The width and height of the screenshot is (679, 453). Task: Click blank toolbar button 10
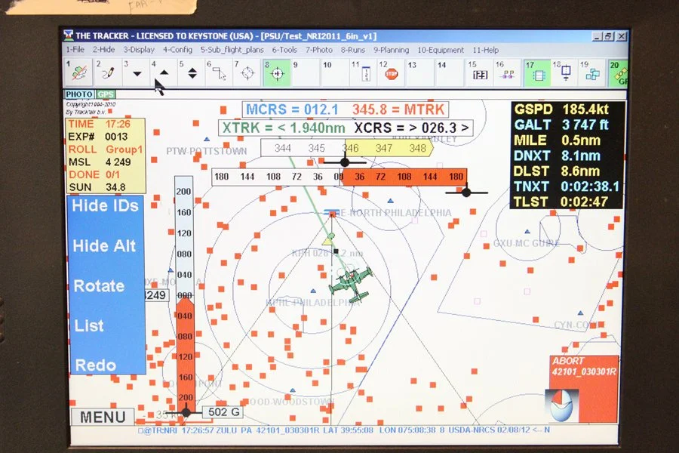tap(335, 72)
